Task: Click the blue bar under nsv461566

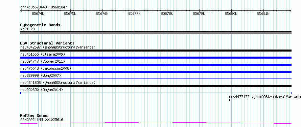Action: 156,58
